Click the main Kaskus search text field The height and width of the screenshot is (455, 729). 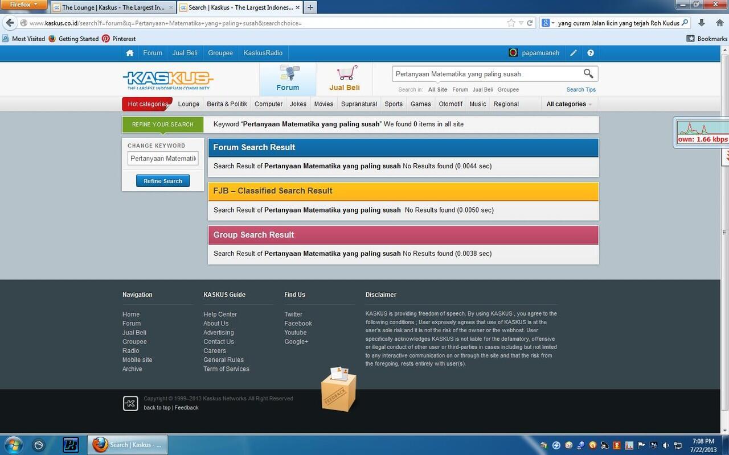(487, 74)
